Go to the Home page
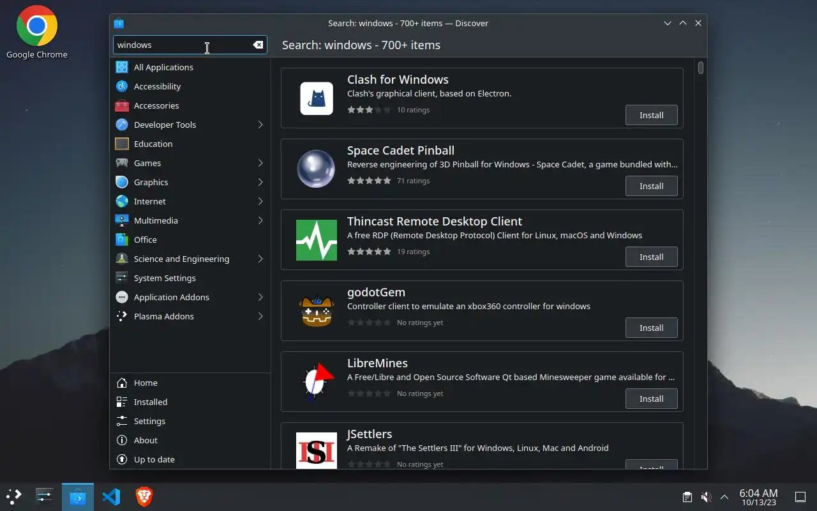The width and height of the screenshot is (817, 511). (x=190, y=383)
